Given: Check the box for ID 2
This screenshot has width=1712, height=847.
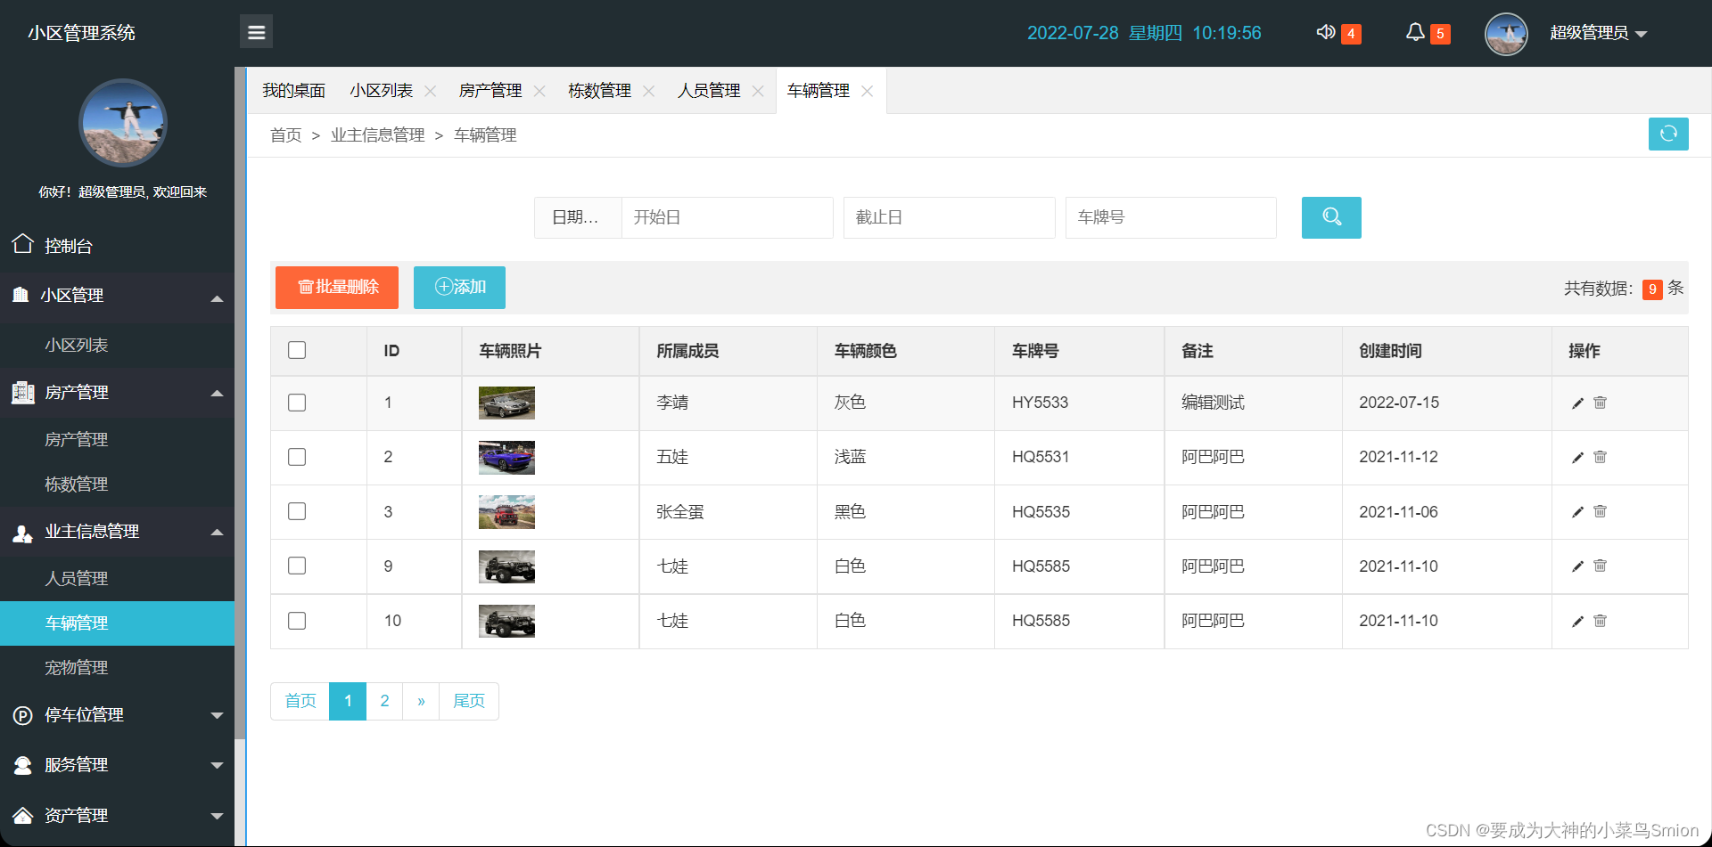Looking at the screenshot, I should (297, 457).
